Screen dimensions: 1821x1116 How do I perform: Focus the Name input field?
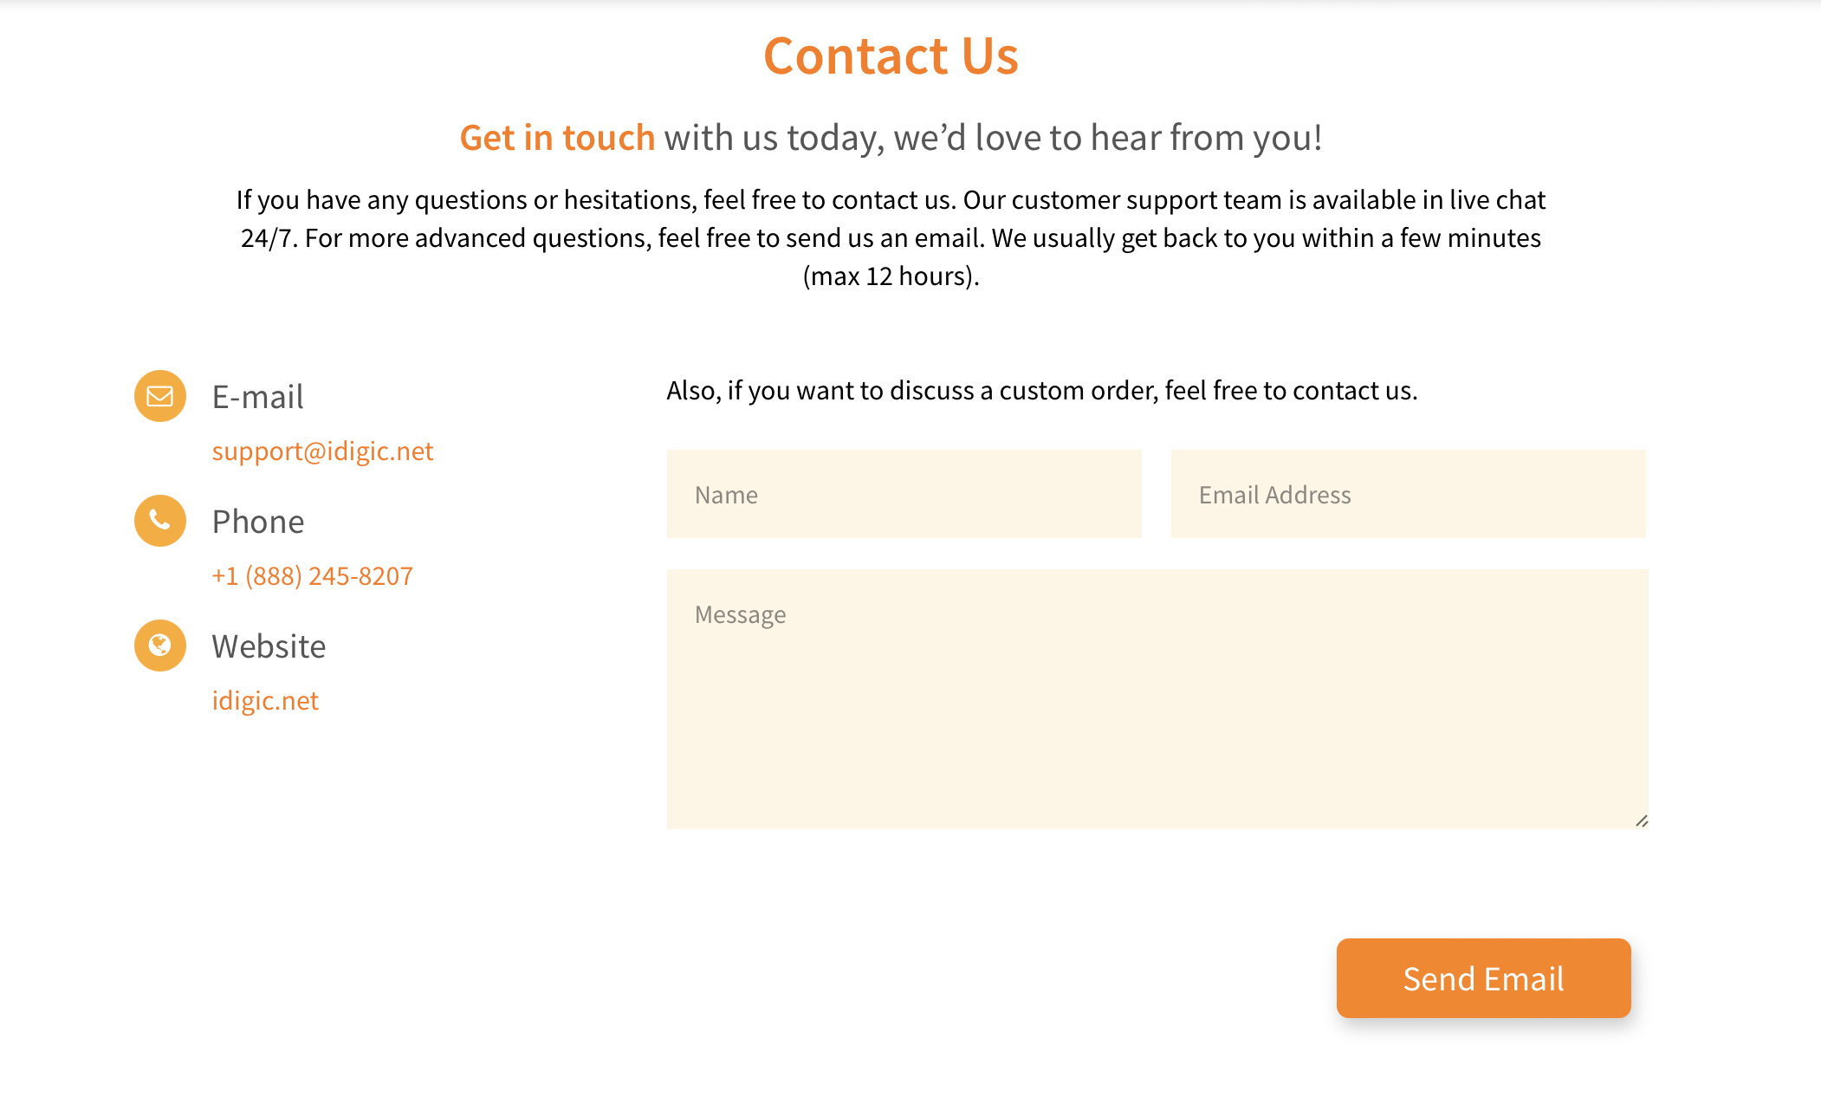tap(904, 495)
